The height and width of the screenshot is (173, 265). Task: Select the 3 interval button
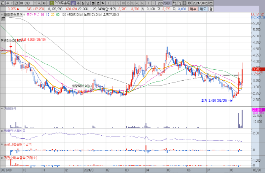click(114, 3)
